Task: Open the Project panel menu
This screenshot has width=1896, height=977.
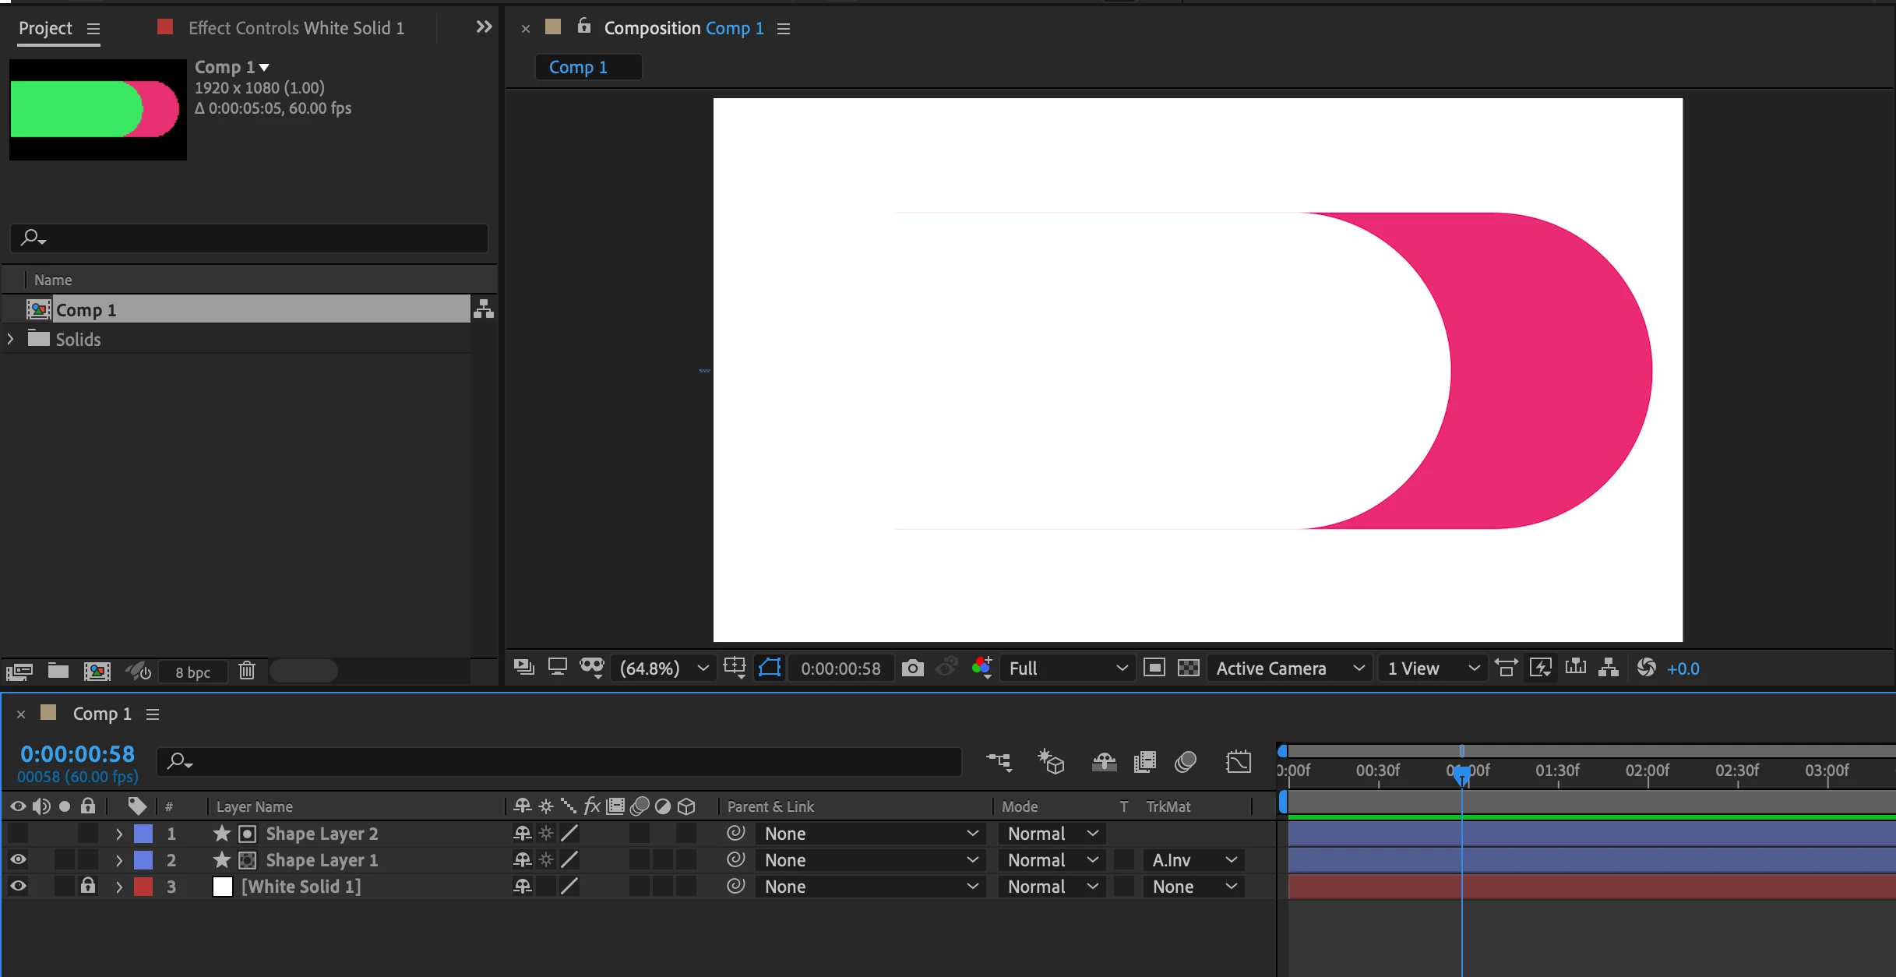Action: (x=93, y=29)
